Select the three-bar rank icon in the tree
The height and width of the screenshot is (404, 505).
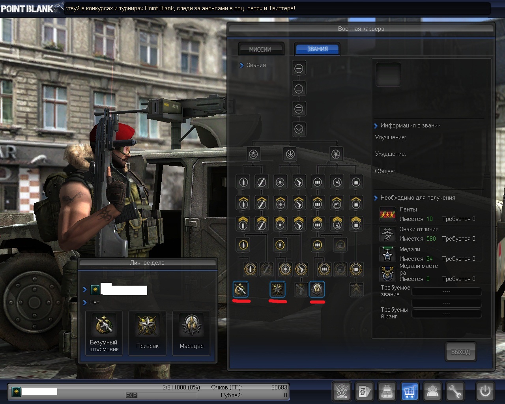point(299,108)
